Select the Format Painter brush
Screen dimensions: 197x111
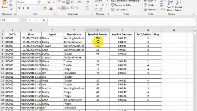tap(11, 9)
